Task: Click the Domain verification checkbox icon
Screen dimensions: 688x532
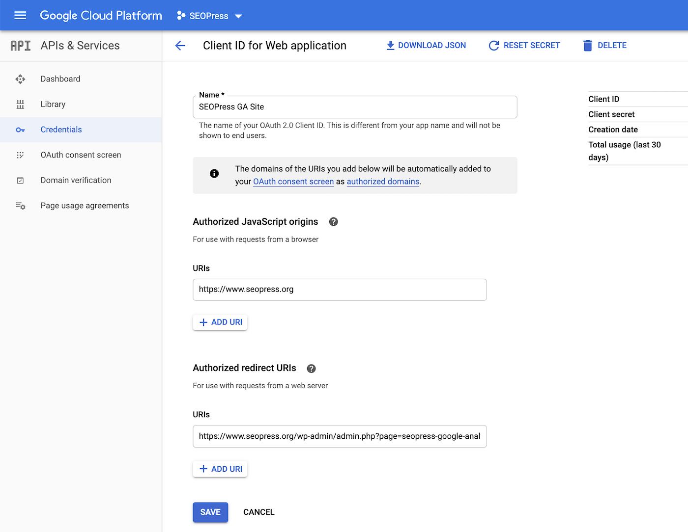Action: coord(20,181)
